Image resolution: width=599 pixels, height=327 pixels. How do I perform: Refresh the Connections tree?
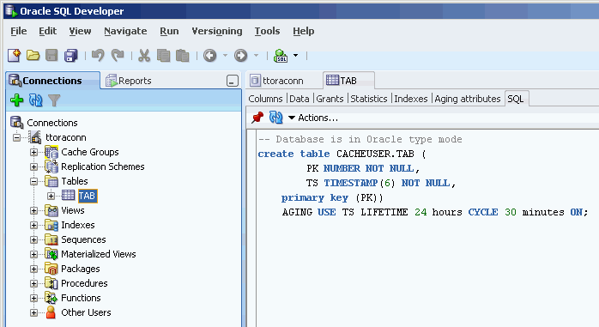pyautogui.click(x=35, y=100)
